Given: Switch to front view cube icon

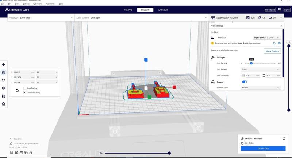Looking at the screenshot, I should (x=16, y=153).
